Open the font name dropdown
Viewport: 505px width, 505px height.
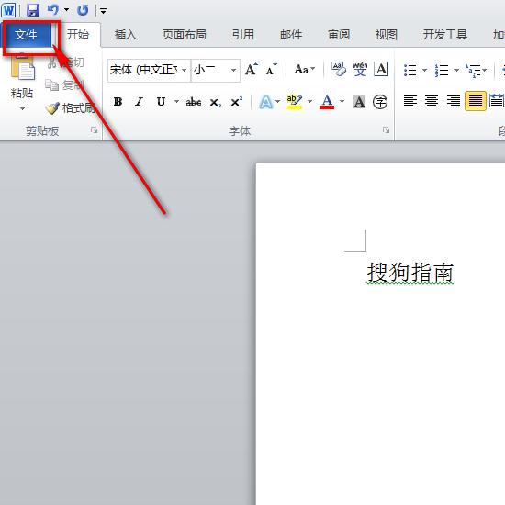[184, 70]
